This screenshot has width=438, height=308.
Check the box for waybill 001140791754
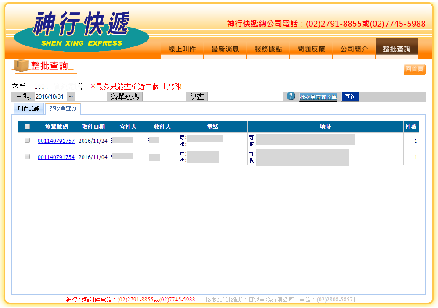27,157
